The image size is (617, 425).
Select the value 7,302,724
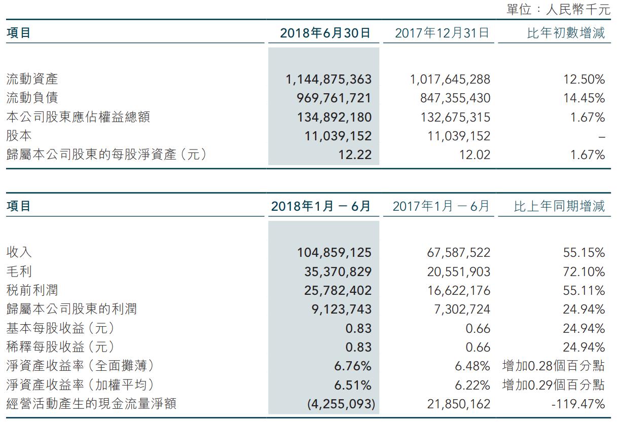463,309
